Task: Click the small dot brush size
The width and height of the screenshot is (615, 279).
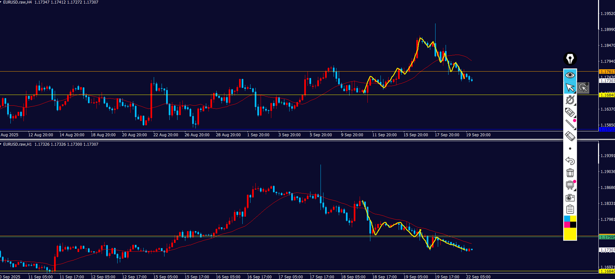Action: pos(570,149)
